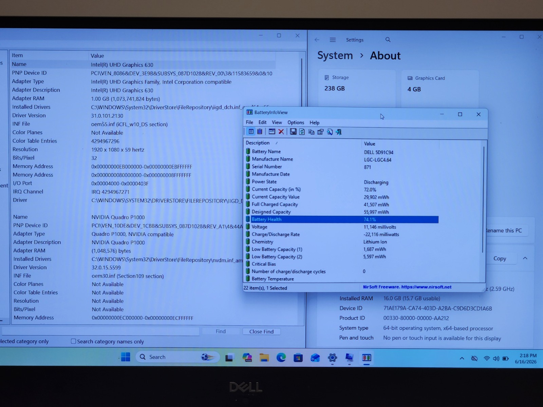Viewport: 543px width, 407px height.
Task: Select the Designed Capacity row
Action: point(342,212)
